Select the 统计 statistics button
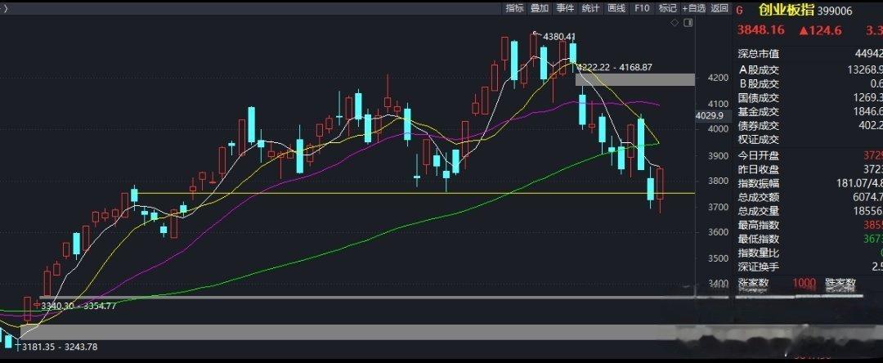Viewport: 883px width, 363px height. pyautogui.click(x=590, y=8)
